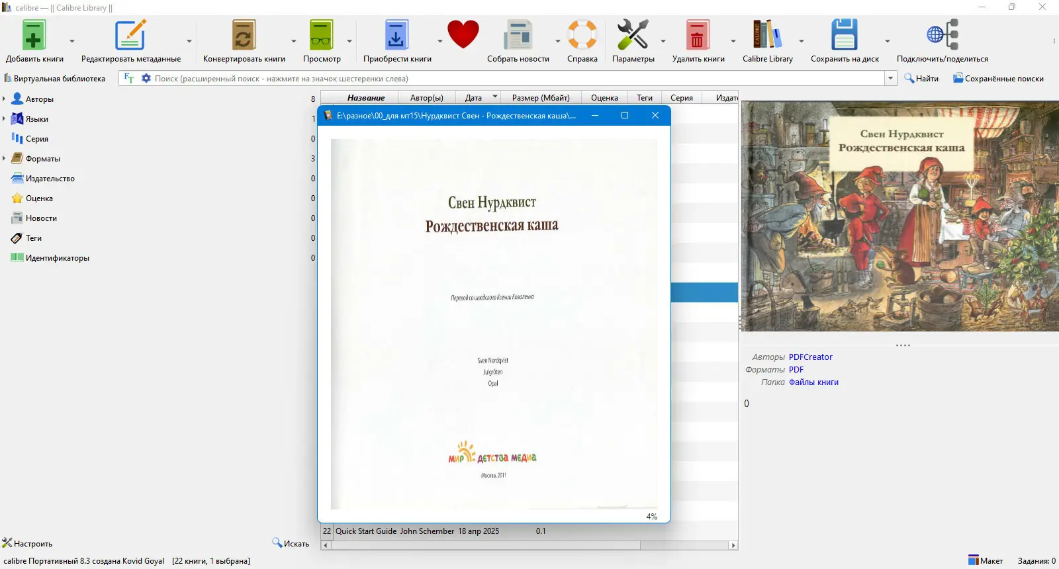
Task: Open the Виртуальная библиотека button
Action: click(54, 79)
